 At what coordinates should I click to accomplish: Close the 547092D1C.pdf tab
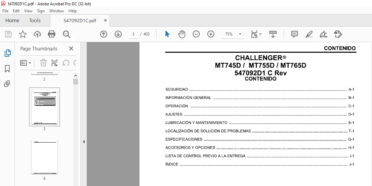[x=105, y=21]
